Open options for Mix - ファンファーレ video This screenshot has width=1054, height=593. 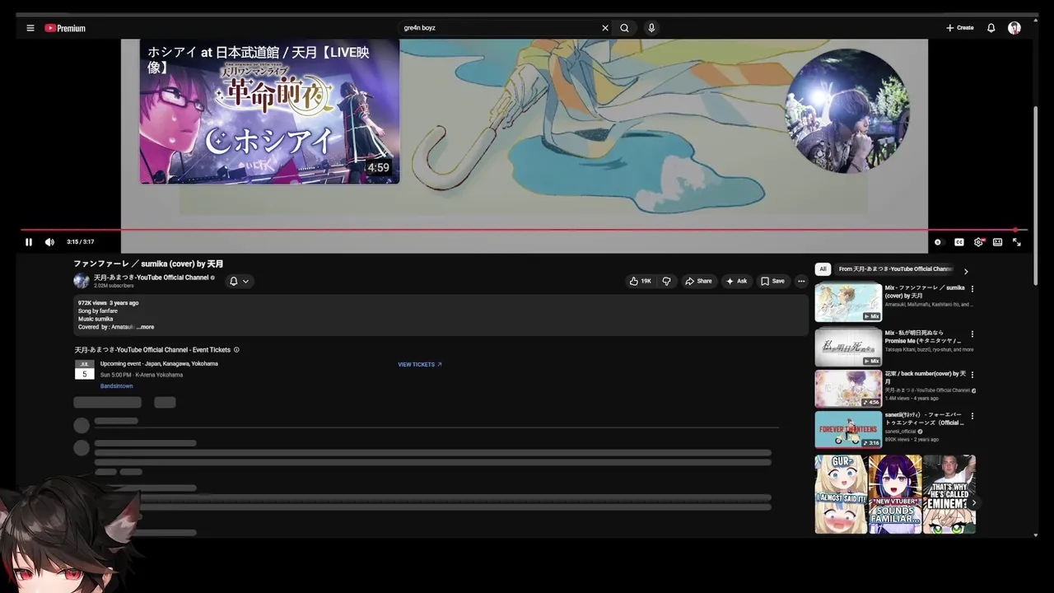coord(972,289)
